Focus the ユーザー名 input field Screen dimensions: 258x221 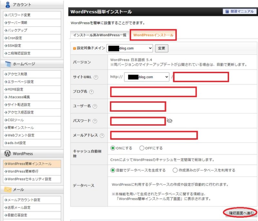pos(138,107)
